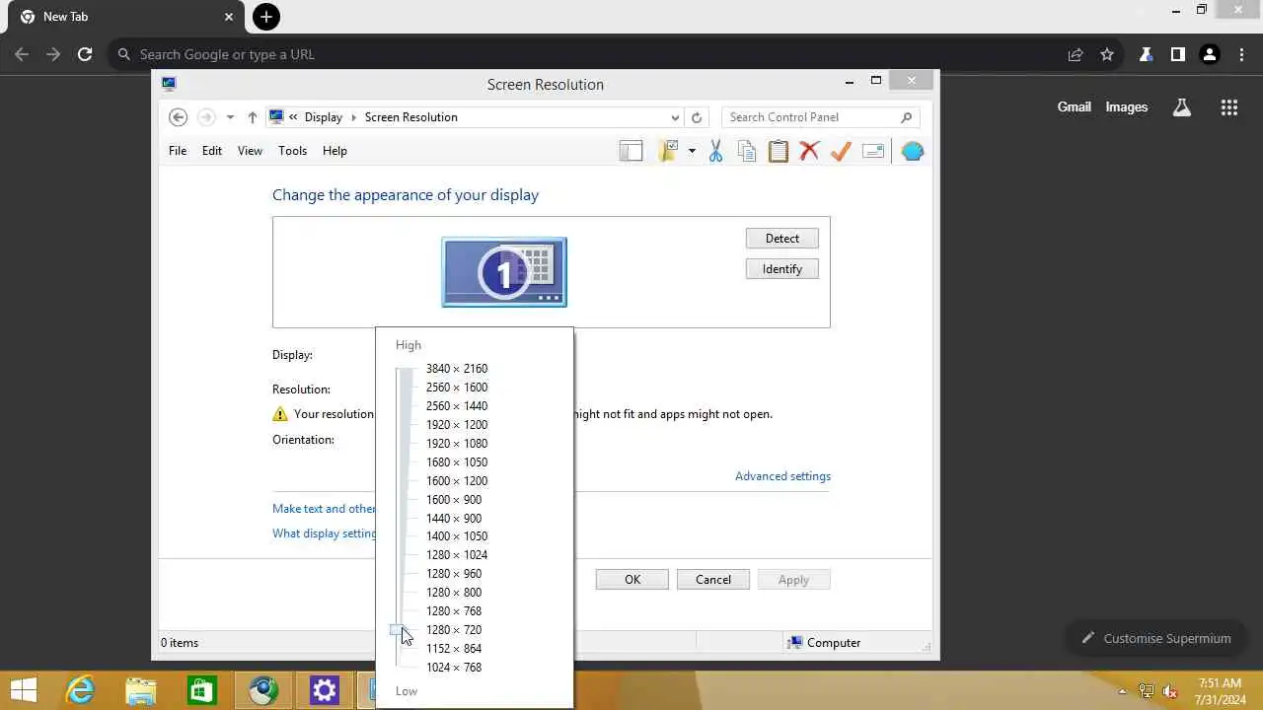1263x710 pixels.
Task: Select 1280 × 800 resolution
Action: (454, 593)
